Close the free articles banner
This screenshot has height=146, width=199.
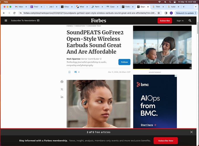191,132
